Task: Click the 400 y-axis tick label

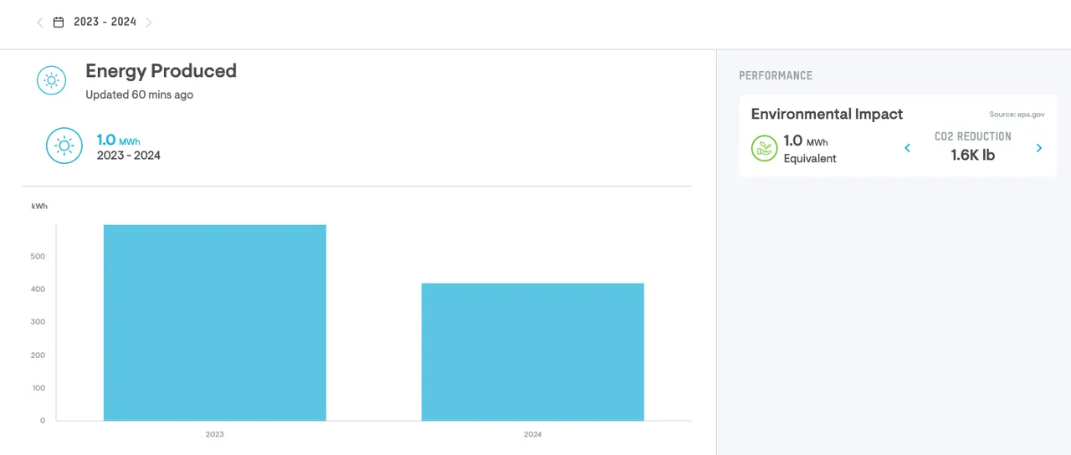Action: (x=38, y=289)
